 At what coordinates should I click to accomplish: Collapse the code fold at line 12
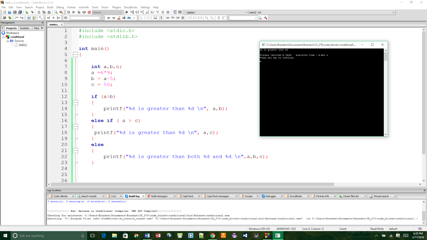point(76,102)
